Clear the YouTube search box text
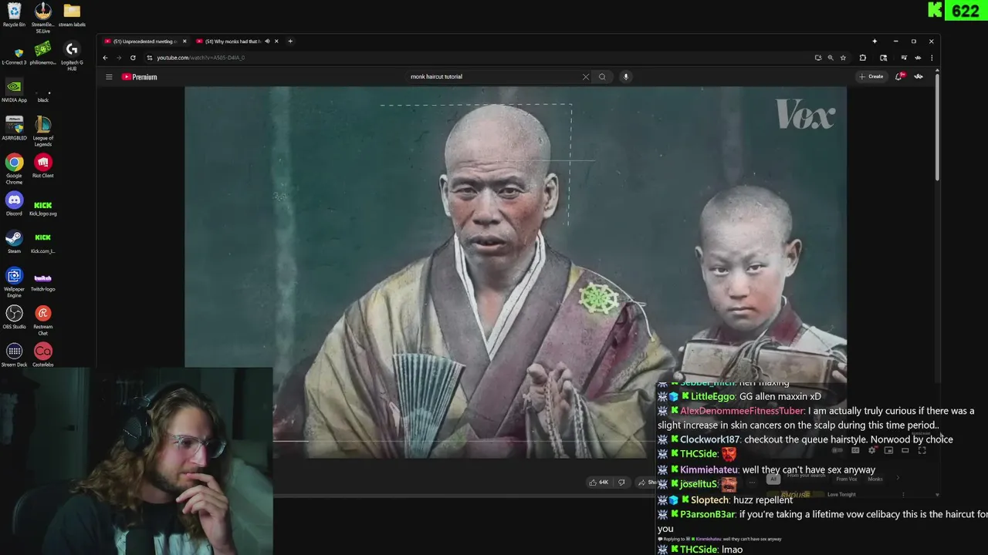The height and width of the screenshot is (555, 988). point(585,76)
